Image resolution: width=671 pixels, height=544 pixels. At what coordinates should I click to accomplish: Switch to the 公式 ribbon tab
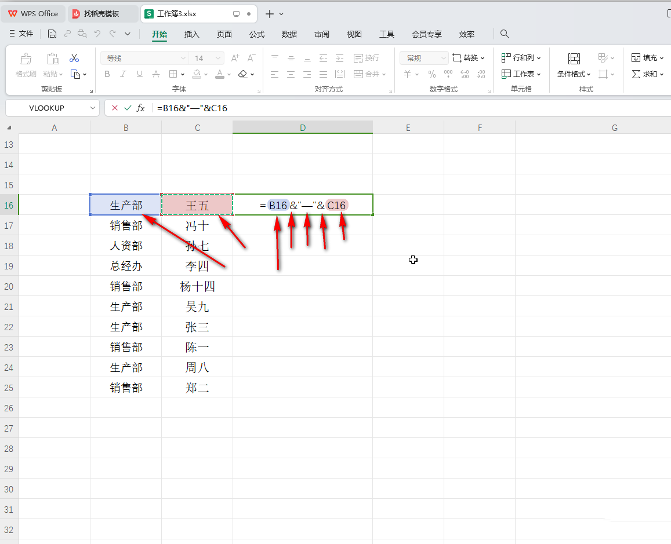(x=256, y=34)
